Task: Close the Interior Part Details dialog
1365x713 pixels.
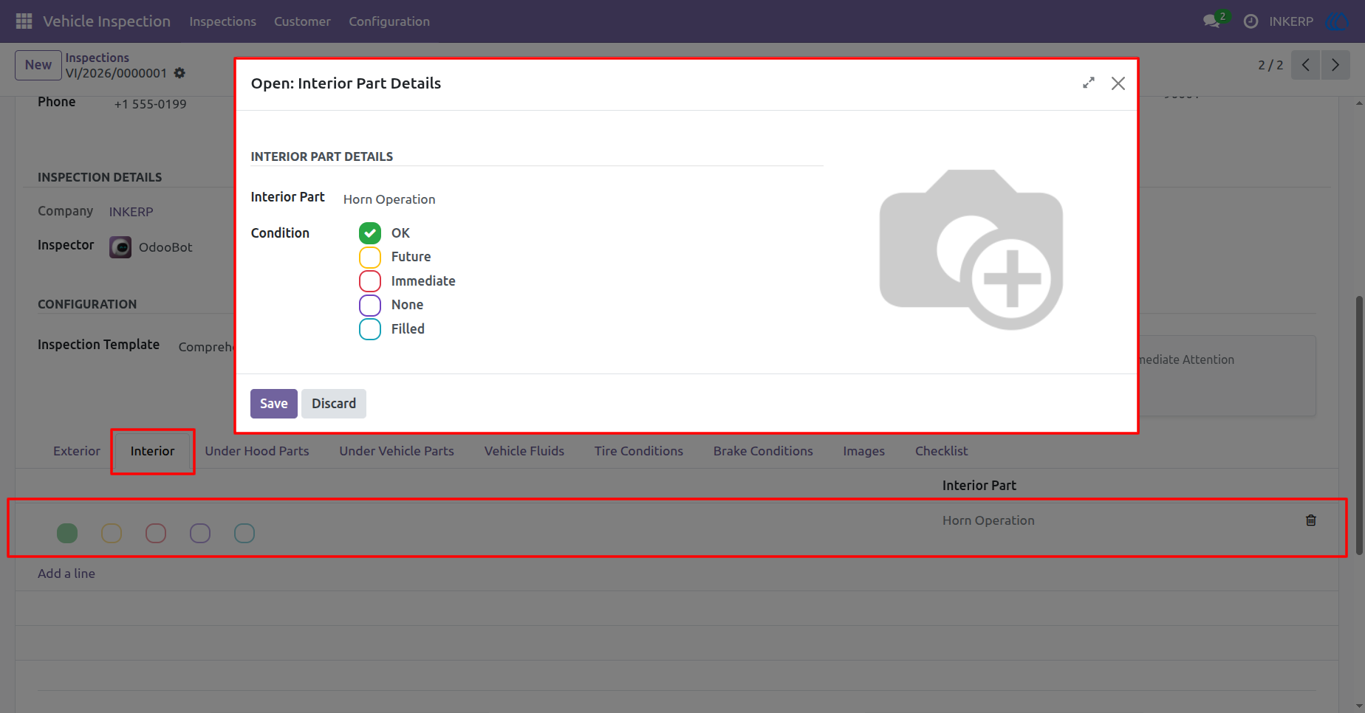Action: (x=1118, y=83)
